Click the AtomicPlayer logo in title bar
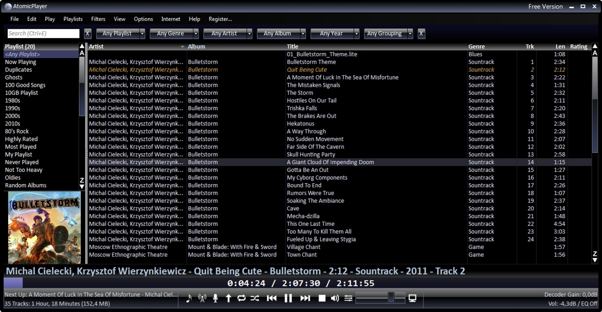 8,6
